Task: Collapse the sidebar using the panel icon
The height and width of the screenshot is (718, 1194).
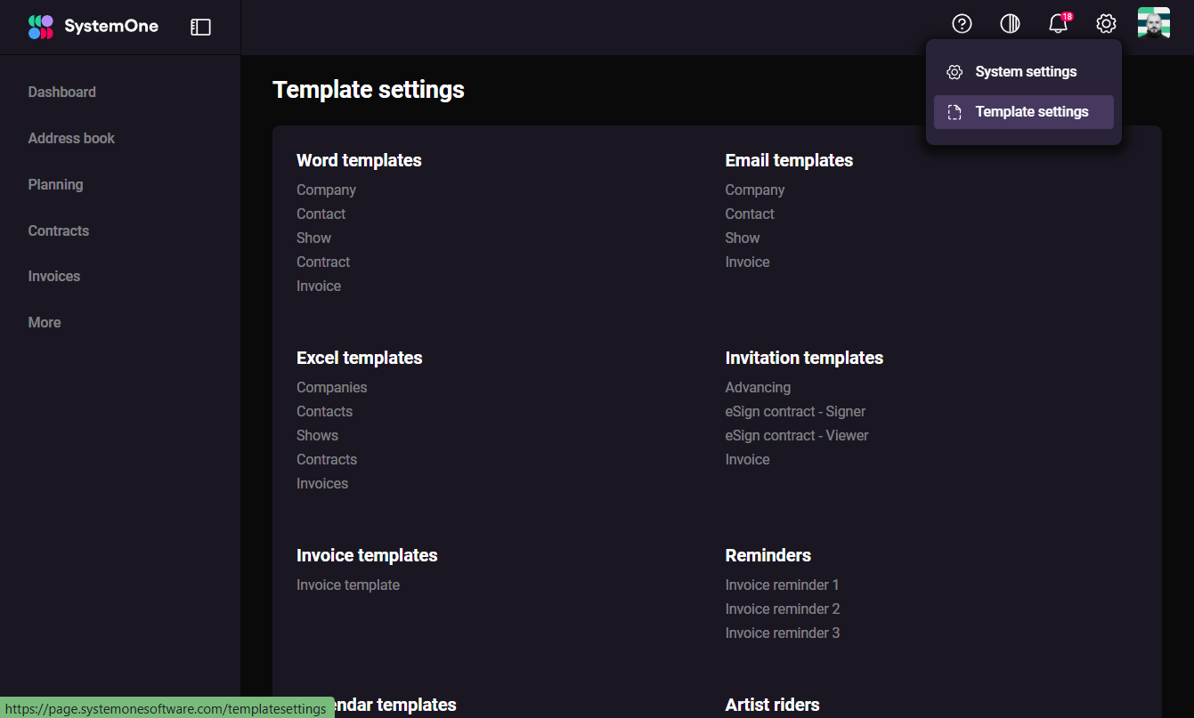Action: click(x=200, y=27)
